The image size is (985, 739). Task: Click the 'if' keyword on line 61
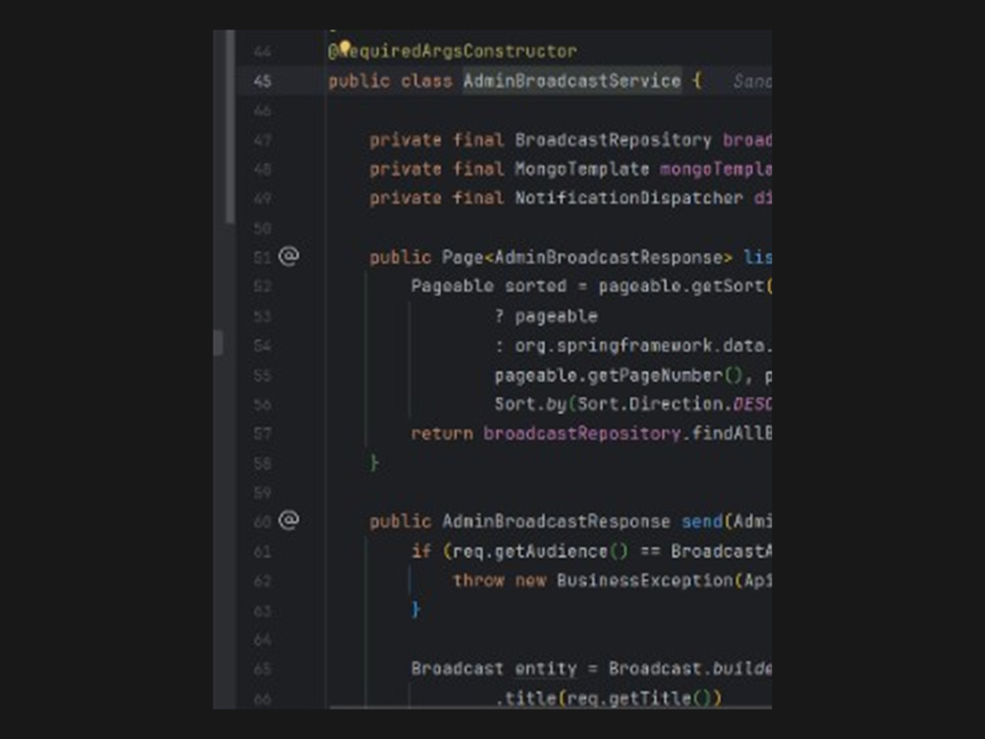421,551
